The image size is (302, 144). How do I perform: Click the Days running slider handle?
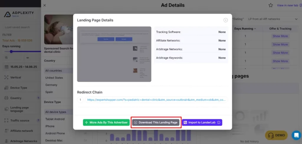point(11,51)
